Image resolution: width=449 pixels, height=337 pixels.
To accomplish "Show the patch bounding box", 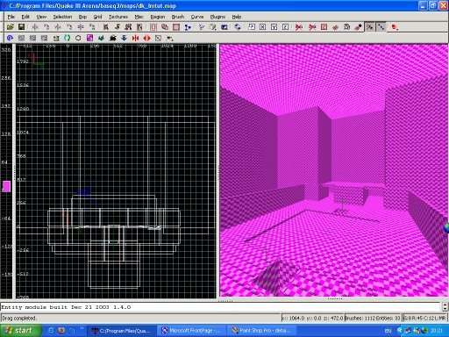I will [x=324, y=27].
